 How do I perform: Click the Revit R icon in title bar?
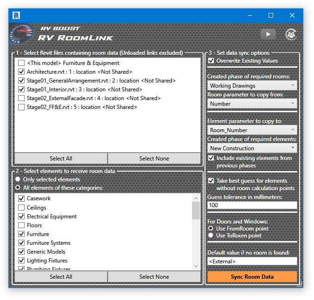click(16, 15)
